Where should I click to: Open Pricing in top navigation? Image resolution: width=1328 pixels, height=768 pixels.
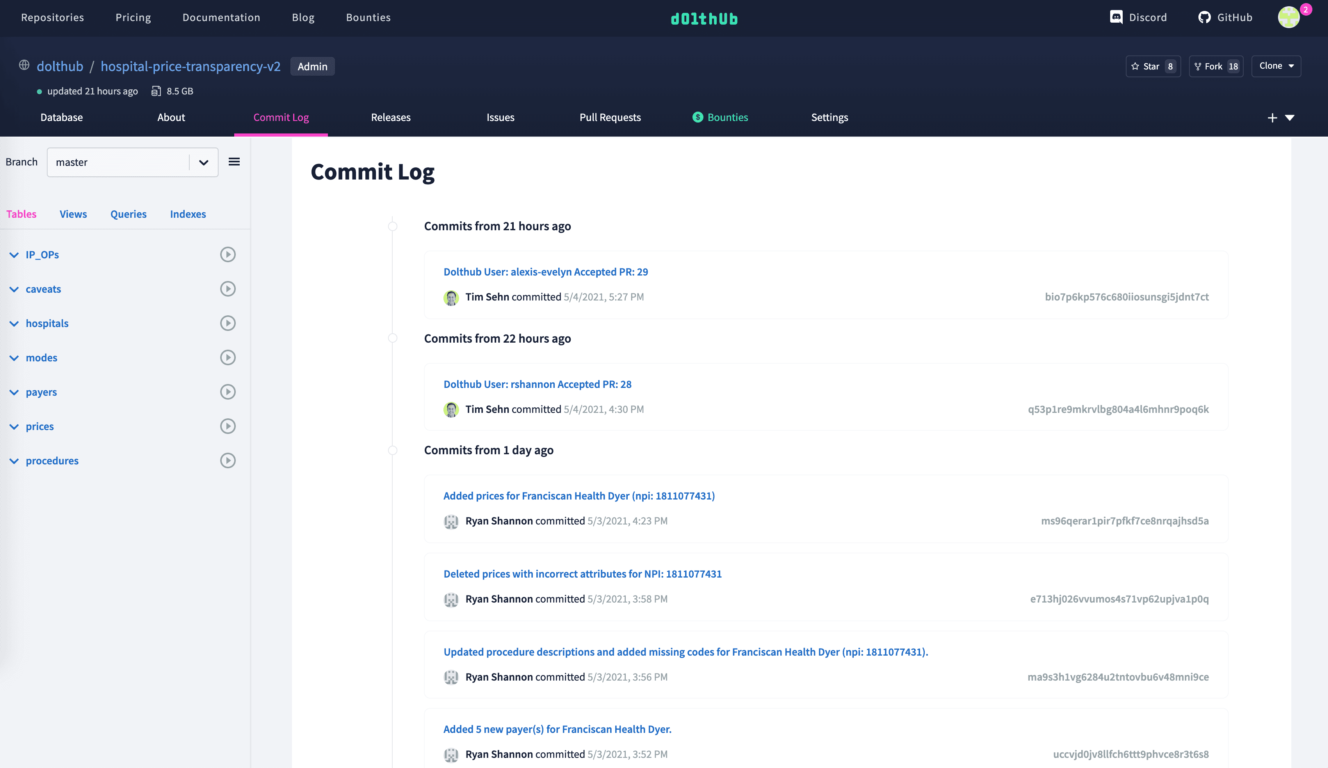pos(134,18)
